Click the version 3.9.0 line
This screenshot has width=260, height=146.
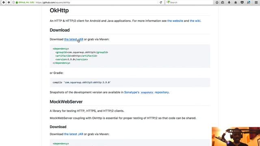point(71,60)
